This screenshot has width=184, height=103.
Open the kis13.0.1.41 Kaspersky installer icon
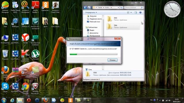point(35,23)
